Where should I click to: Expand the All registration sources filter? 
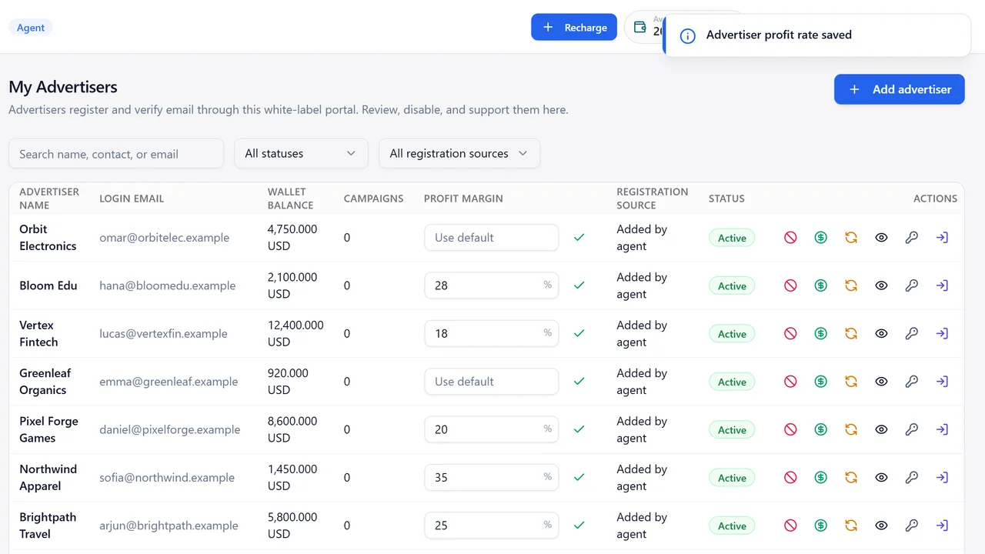[x=459, y=153]
